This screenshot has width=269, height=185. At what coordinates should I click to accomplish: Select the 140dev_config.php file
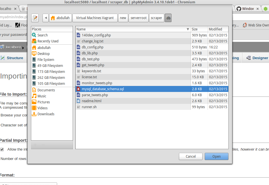pos(152,35)
